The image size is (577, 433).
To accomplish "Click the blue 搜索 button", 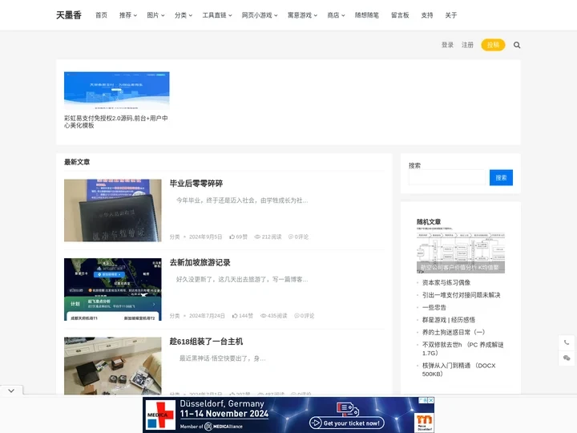I will tap(501, 177).
